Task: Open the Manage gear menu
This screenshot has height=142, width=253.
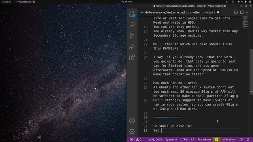Action: pos(132,131)
